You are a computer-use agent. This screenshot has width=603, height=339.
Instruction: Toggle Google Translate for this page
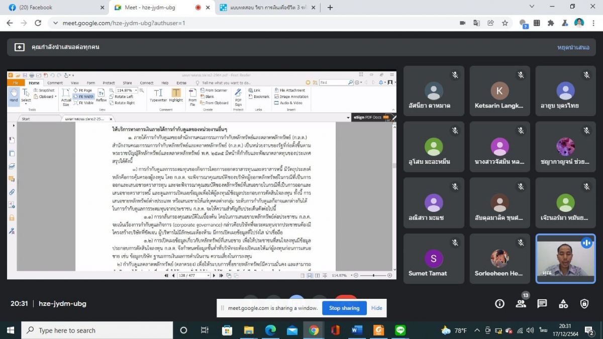(x=476, y=23)
